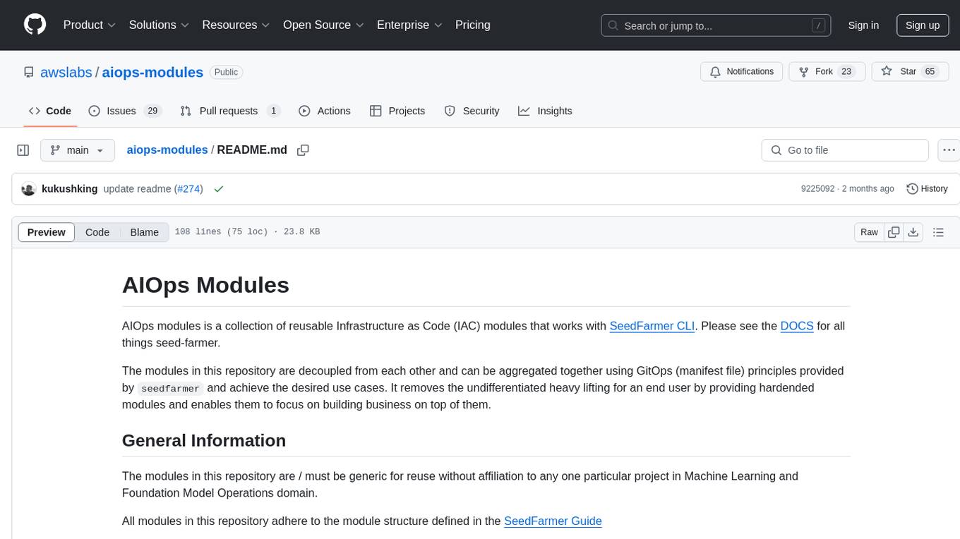The image size is (960, 539).
Task: Focus the Go to file search box
Action: pos(845,150)
